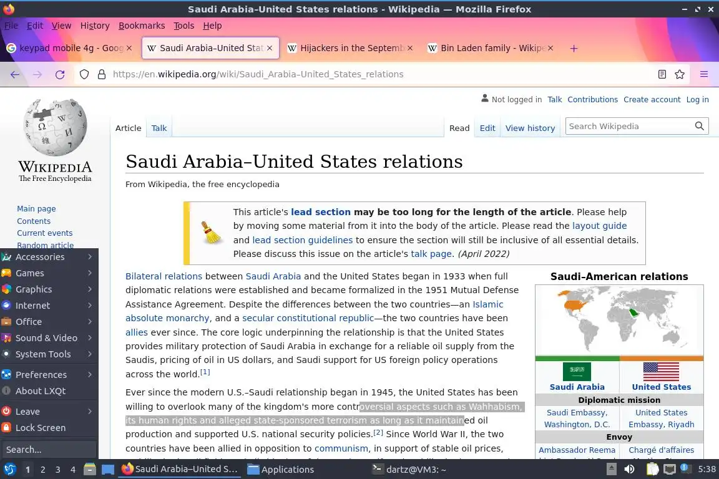
Task: Go back to the previous page
Action: point(15,74)
